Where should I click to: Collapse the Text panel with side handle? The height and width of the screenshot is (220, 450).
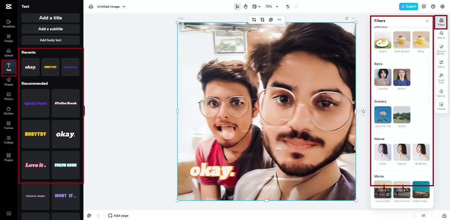coord(84,111)
